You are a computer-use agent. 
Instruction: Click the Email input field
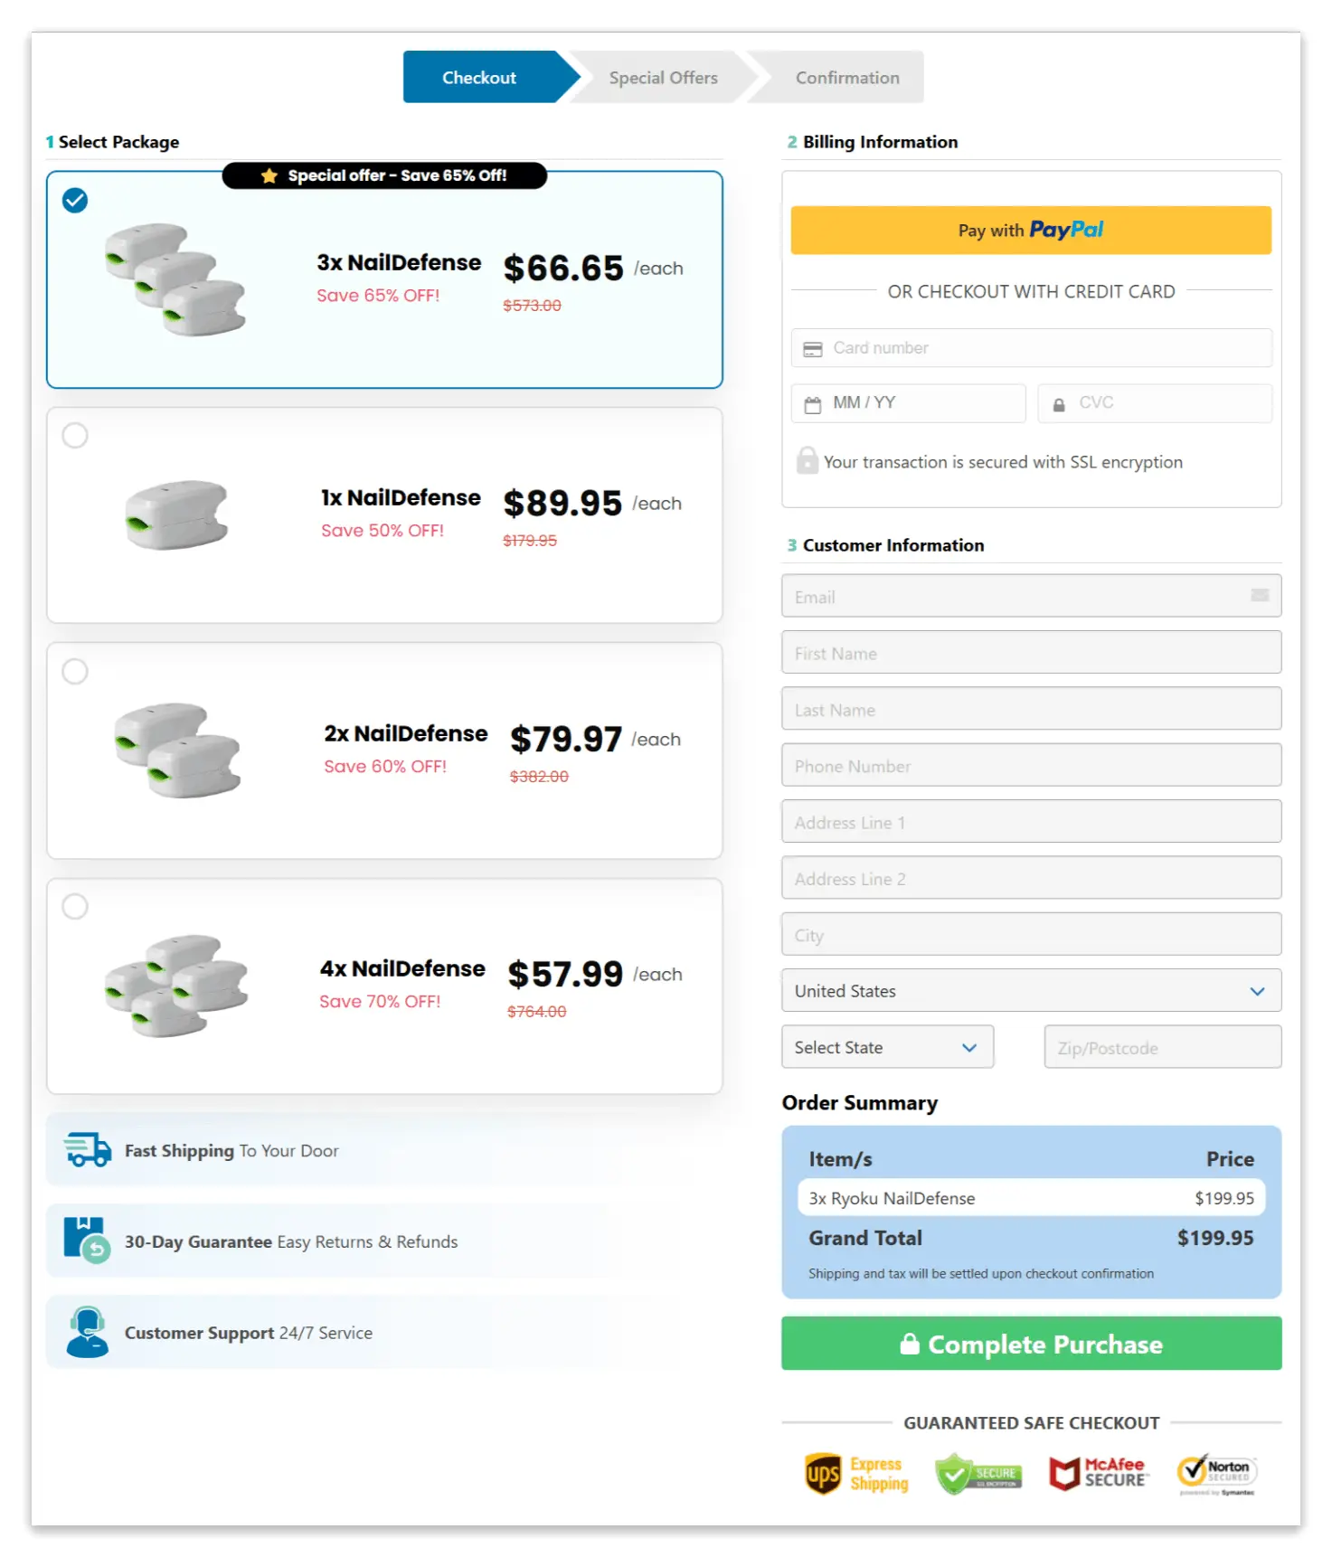1031,596
